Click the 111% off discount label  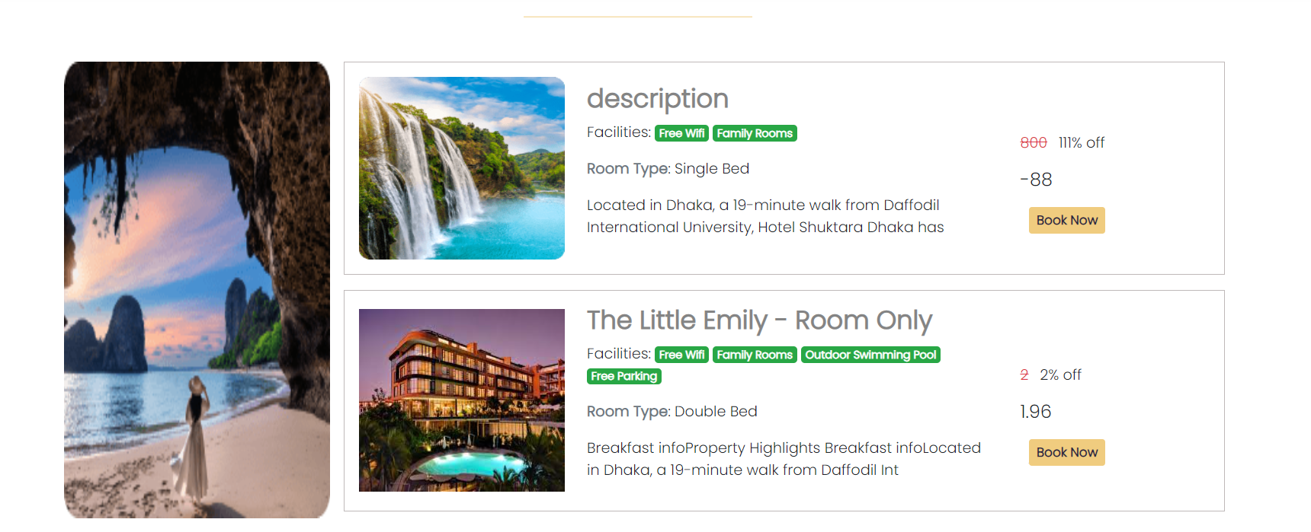coord(1082,143)
